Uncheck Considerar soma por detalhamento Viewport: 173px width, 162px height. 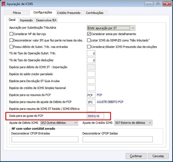89,34
